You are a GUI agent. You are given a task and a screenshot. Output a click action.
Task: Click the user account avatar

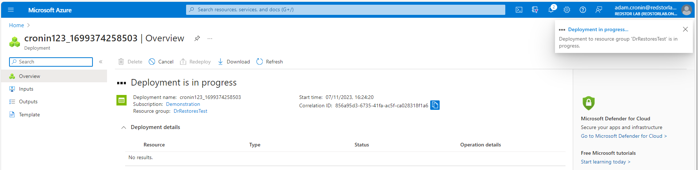click(x=687, y=10)
